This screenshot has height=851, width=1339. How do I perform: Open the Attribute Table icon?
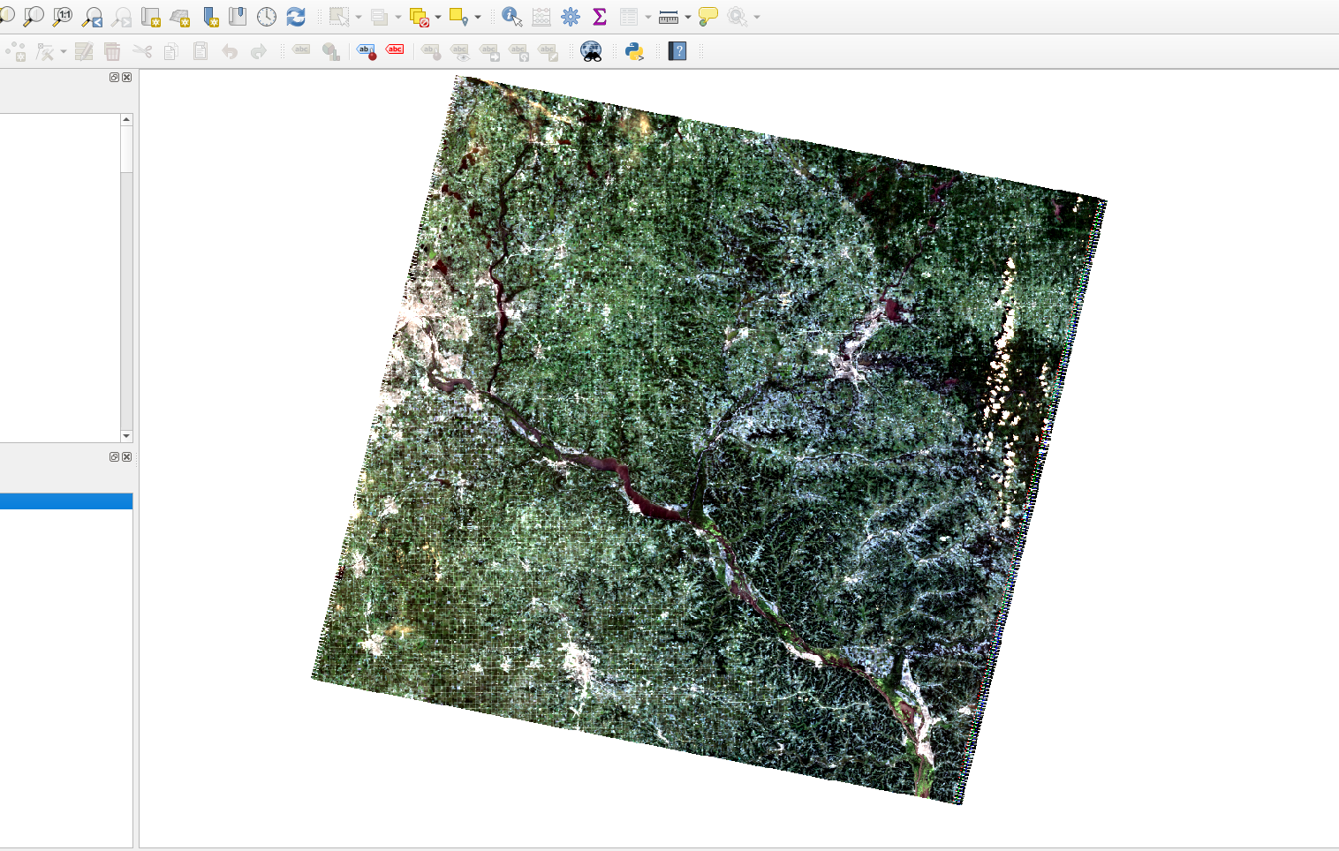629,16
